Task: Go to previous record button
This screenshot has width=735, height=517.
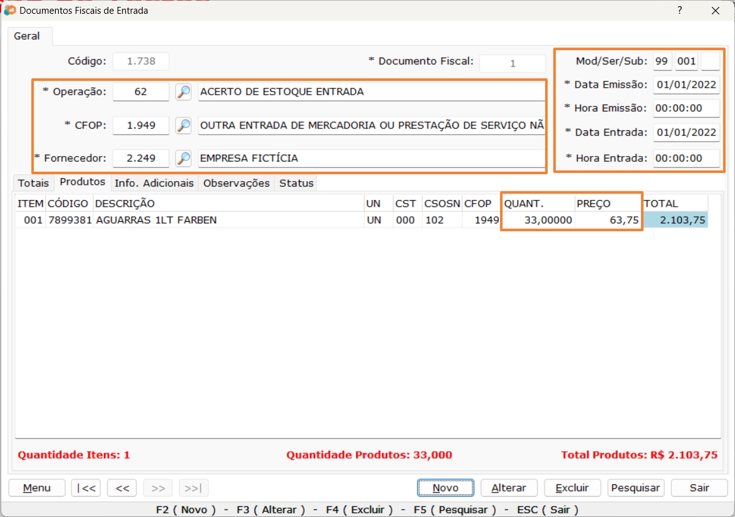Action: pos(122,488)
